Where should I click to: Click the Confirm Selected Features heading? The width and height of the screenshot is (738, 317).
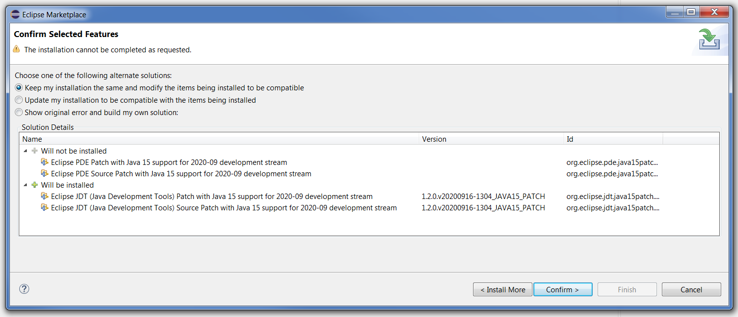(x=66, y=34)
